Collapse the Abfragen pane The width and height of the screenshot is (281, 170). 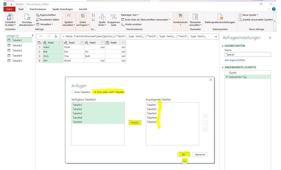pos(33,35)
